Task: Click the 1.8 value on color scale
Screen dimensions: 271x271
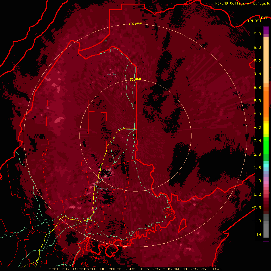Action: pos(257,168)
